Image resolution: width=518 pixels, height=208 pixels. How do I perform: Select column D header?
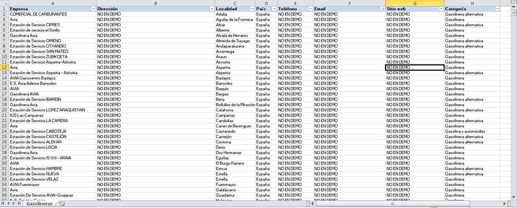point(266,3)
